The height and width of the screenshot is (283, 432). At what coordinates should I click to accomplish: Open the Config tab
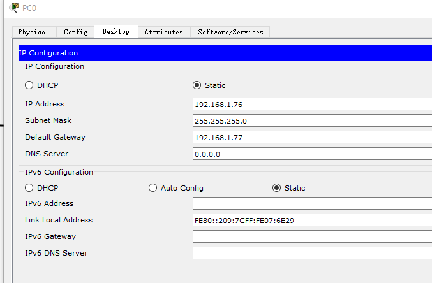pos(75,32)
